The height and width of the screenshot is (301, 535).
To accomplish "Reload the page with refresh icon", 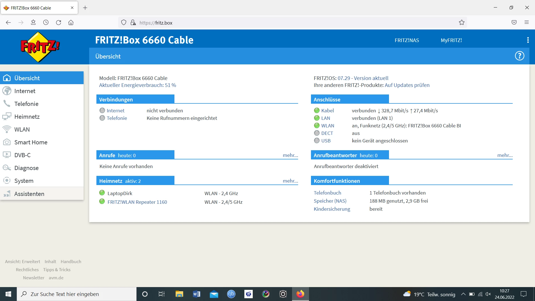I will tap(59, 23).
